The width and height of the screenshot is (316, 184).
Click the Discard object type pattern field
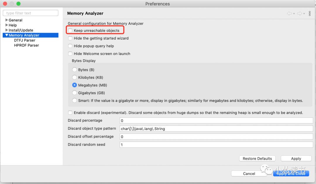coord(216,129)
